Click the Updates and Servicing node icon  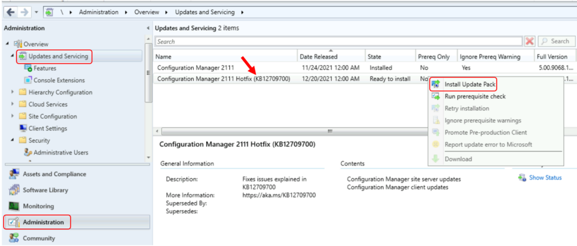(x=23, y=56)
